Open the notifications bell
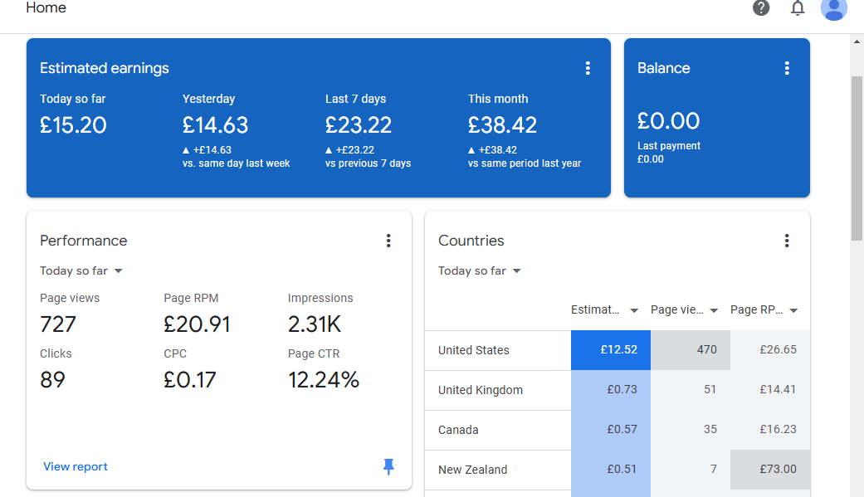Viewport: 864px width, 497px height. point(798,8)
